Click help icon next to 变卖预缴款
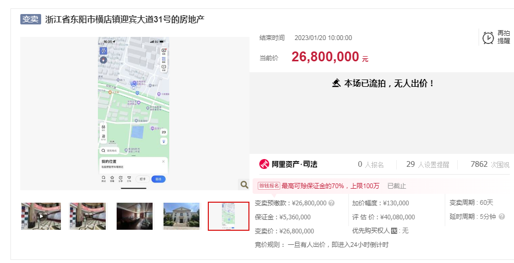The width and height of the screenshot is (514, 263). pyautogui.click(x=332, y=203)
